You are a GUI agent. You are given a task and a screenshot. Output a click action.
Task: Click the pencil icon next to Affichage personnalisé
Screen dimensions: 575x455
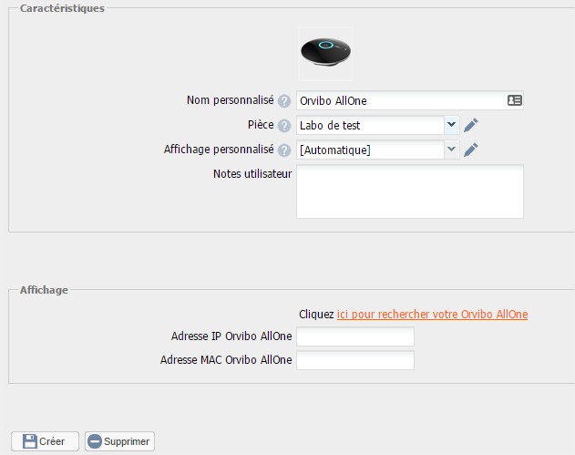[x=471, y=150]
